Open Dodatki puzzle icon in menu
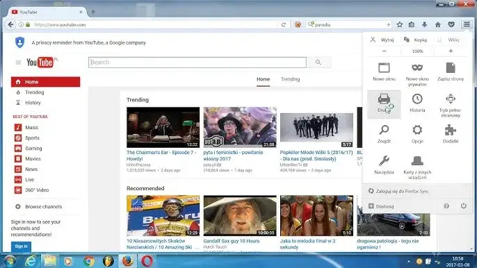Screen dimensions: 477x268 (451, 134)
